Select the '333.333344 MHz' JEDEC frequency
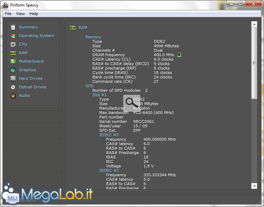 (159, 175)
